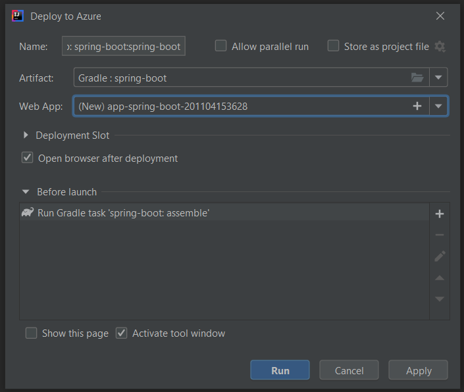Click the Run button
This screenshot has height=392, width=464.
tap(280, 370)
